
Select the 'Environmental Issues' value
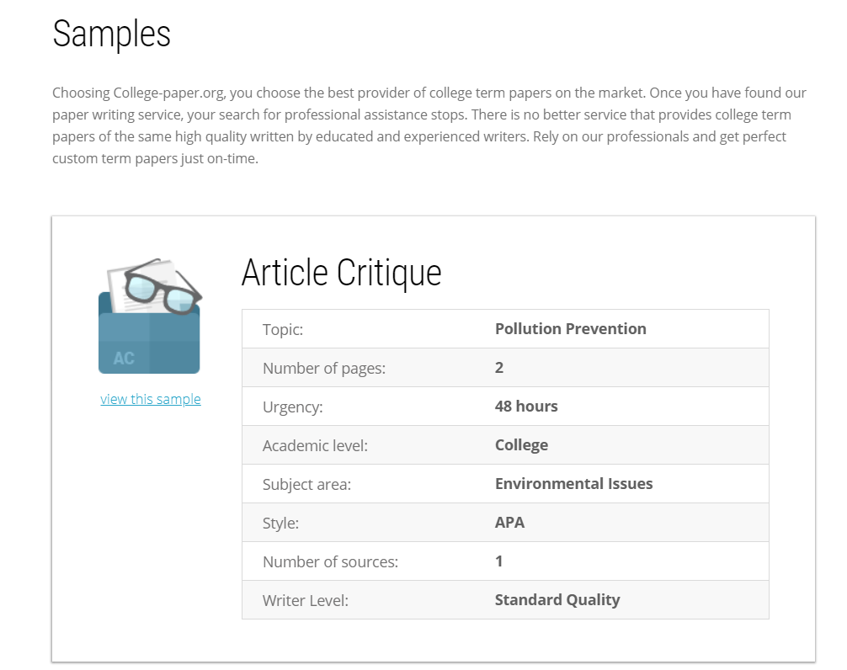[x=573, y=483]
